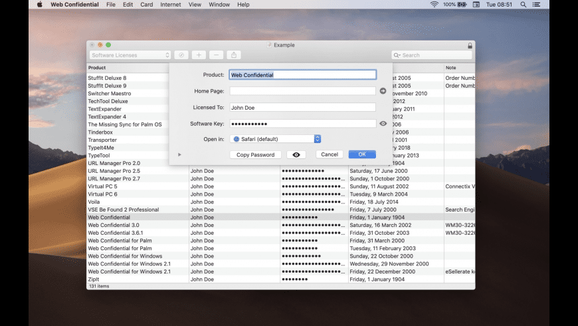Screen dimensions: 578x326
Task: Click the Wi-Fi status icon
Action: click(434, 5)
